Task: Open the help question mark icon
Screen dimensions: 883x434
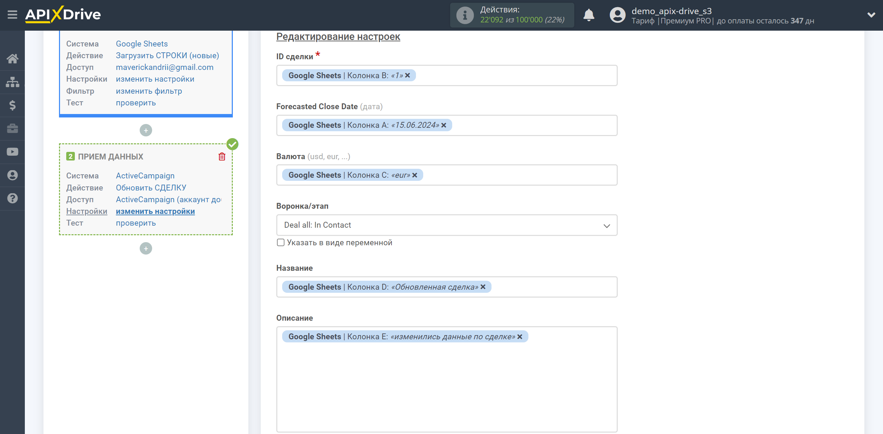Action: (x=12, y=198)
